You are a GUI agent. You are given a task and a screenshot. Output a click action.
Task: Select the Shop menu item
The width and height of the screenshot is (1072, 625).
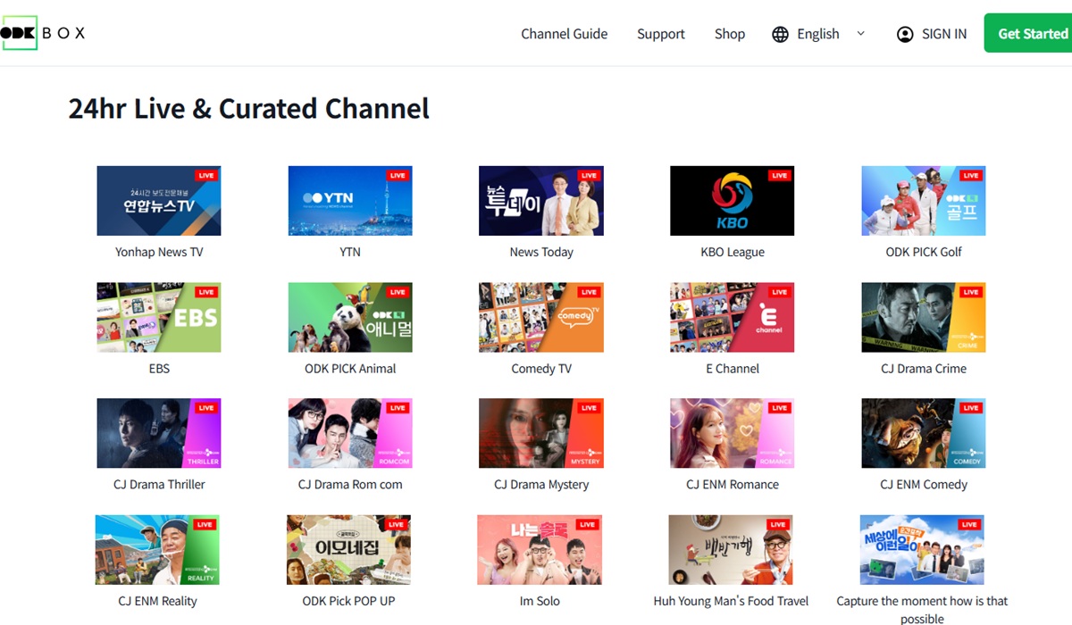[x=729, y=33]
